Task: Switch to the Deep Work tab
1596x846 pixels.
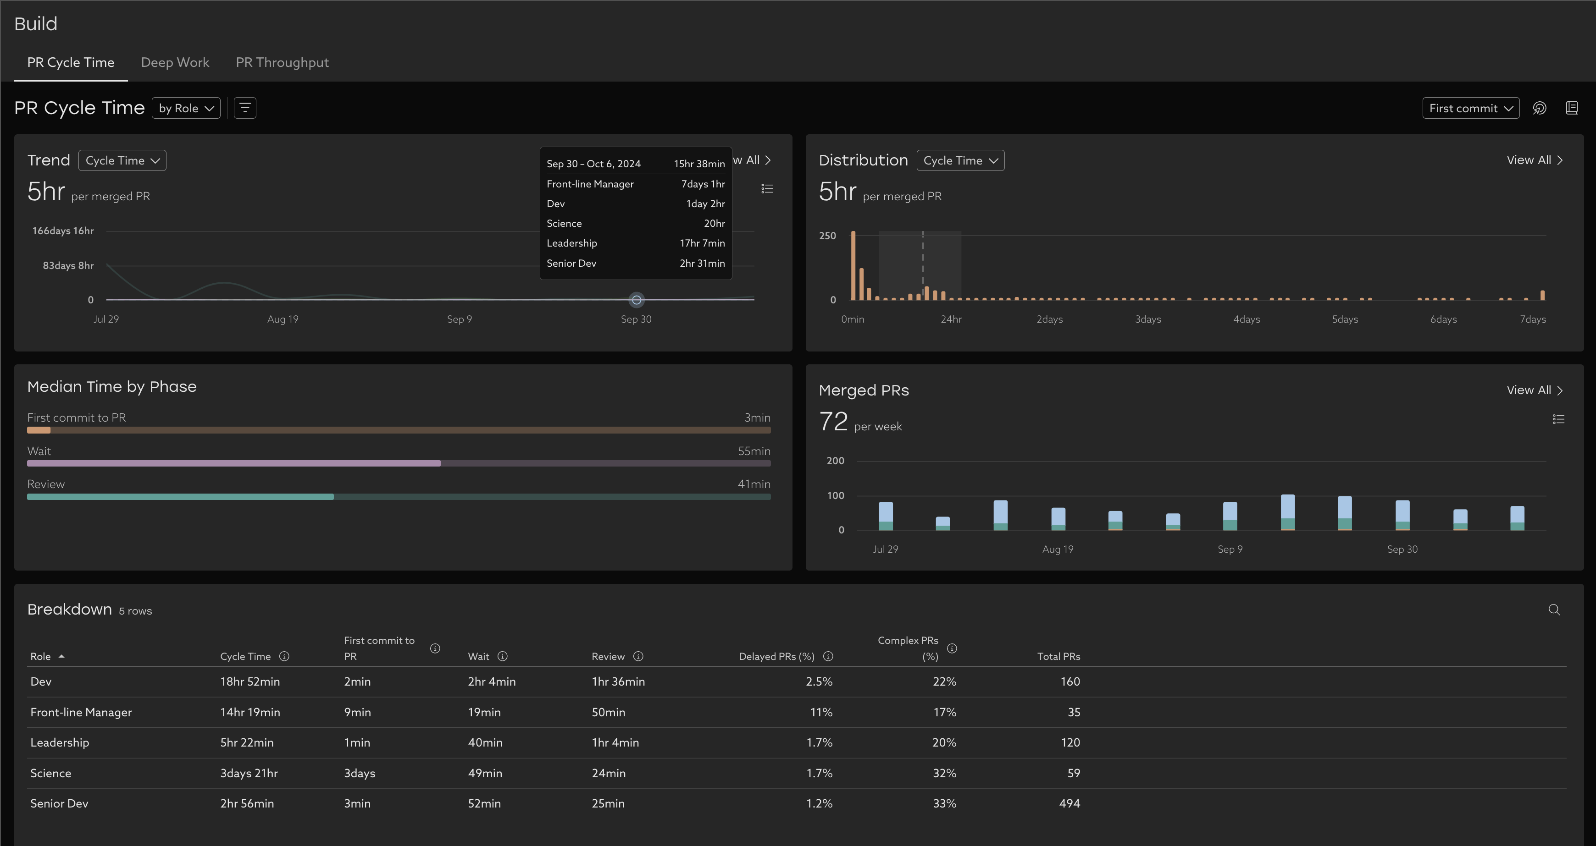Action: point(175,62)
